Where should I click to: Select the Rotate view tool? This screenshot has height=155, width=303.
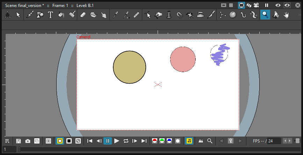276,15
